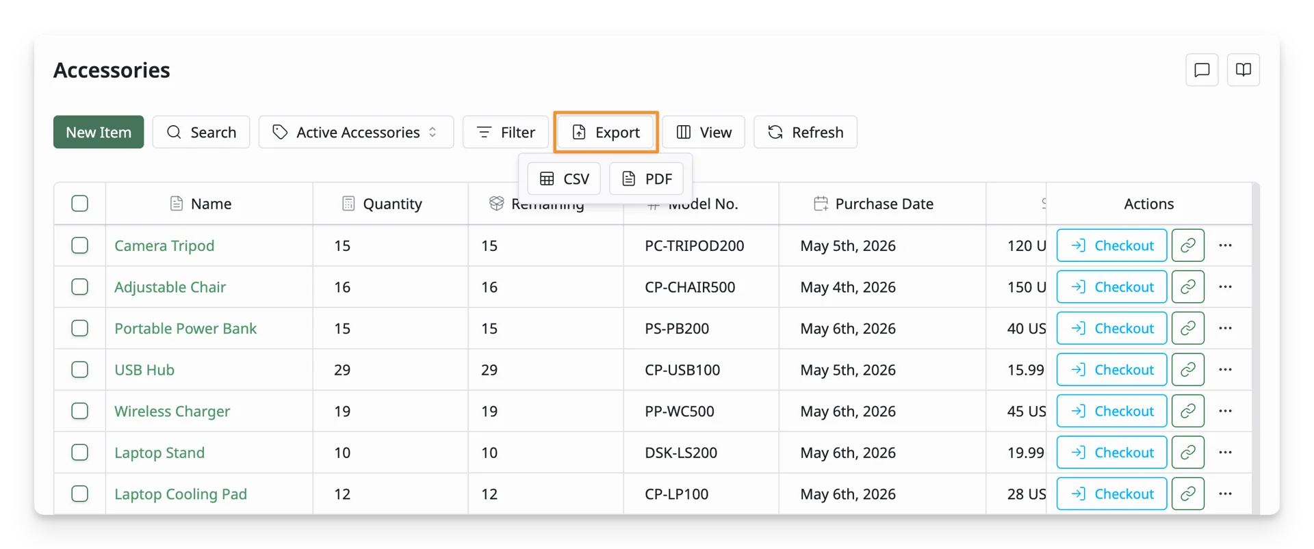1314x549 pixels.
Task: Open the Laptop Stand item link
Action: coord(159,453)
